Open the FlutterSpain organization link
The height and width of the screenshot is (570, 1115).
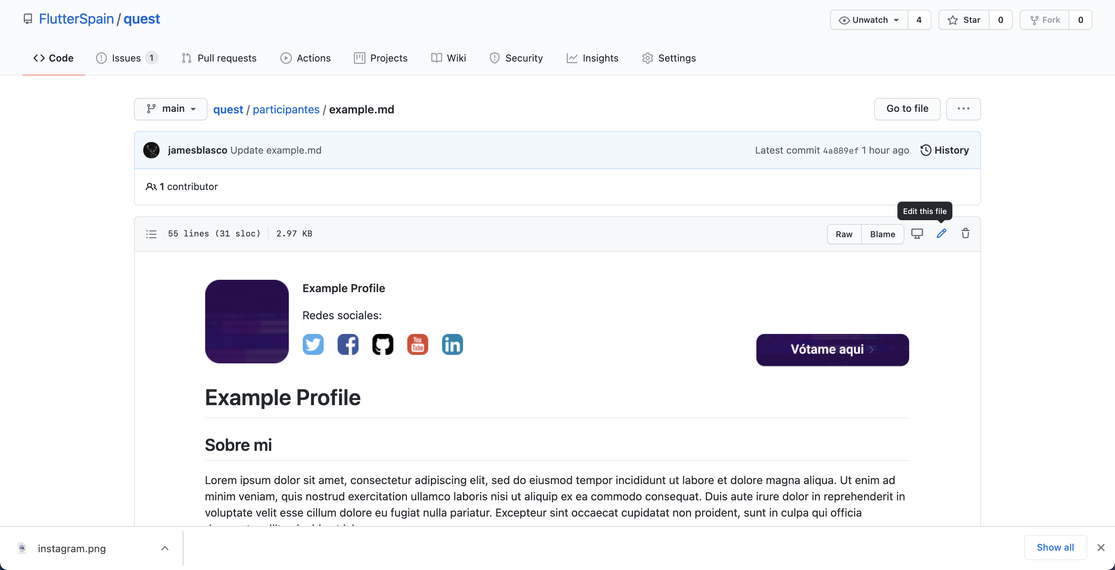(x=76, y=19)
